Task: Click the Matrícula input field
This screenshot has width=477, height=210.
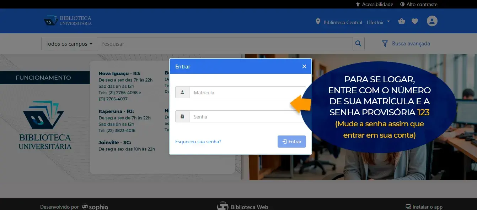Action: tap(247, 93)
